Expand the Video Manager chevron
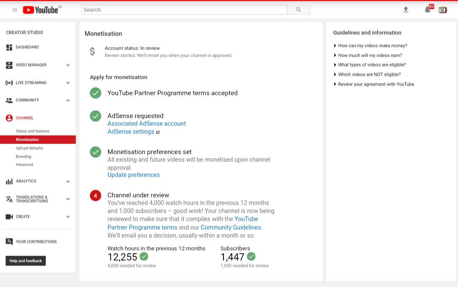 (x=68, y=65)
